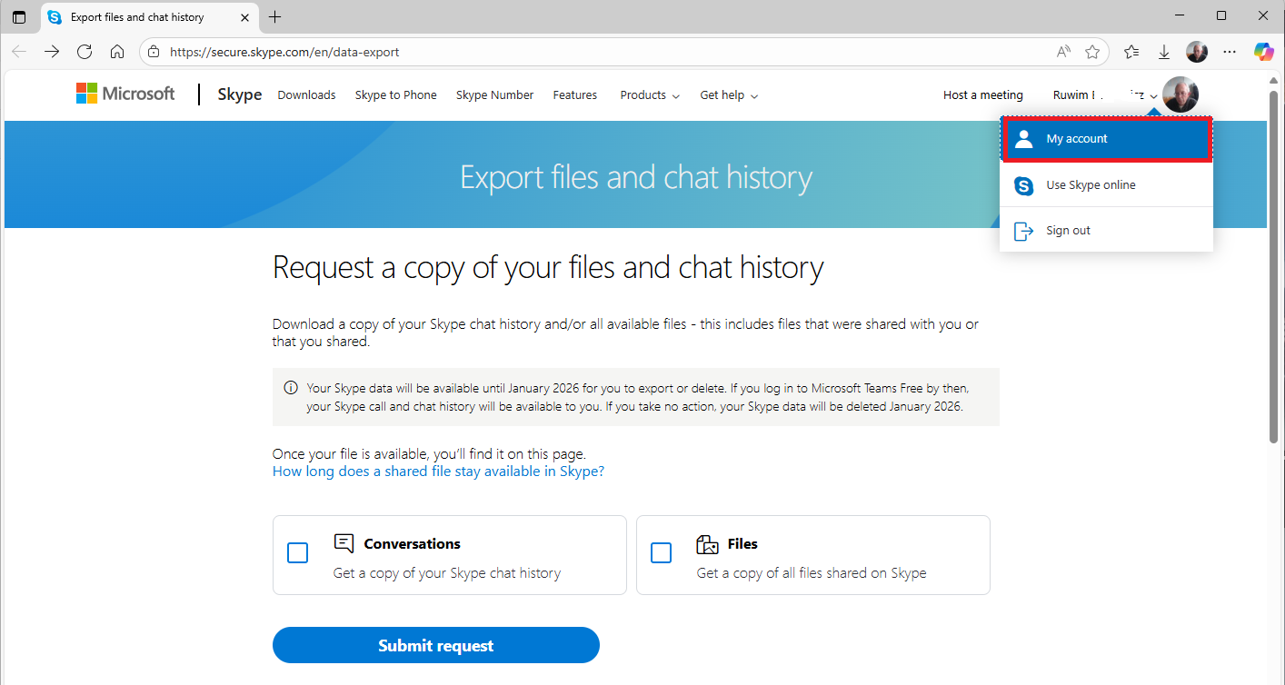Image resolution: width=1285 pixels, height=685 pixels.
Task: Collapse the account name dropdown chevron
Action: tap(1153, 96)
